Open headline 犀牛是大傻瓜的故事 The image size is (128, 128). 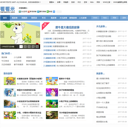click(x=68, y=27)
